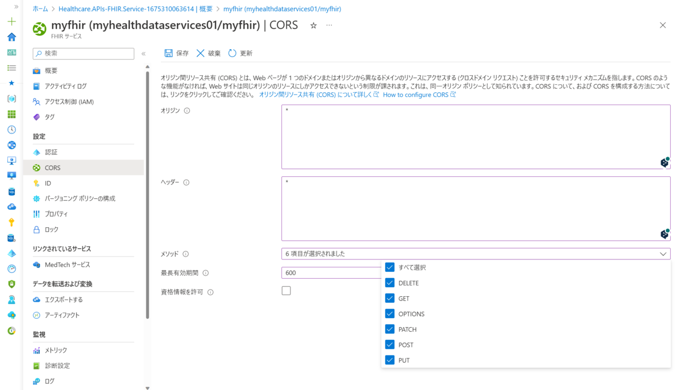Show info tooltip for 最長有効期間
The image size is (678, 390).
pos(206,273)
